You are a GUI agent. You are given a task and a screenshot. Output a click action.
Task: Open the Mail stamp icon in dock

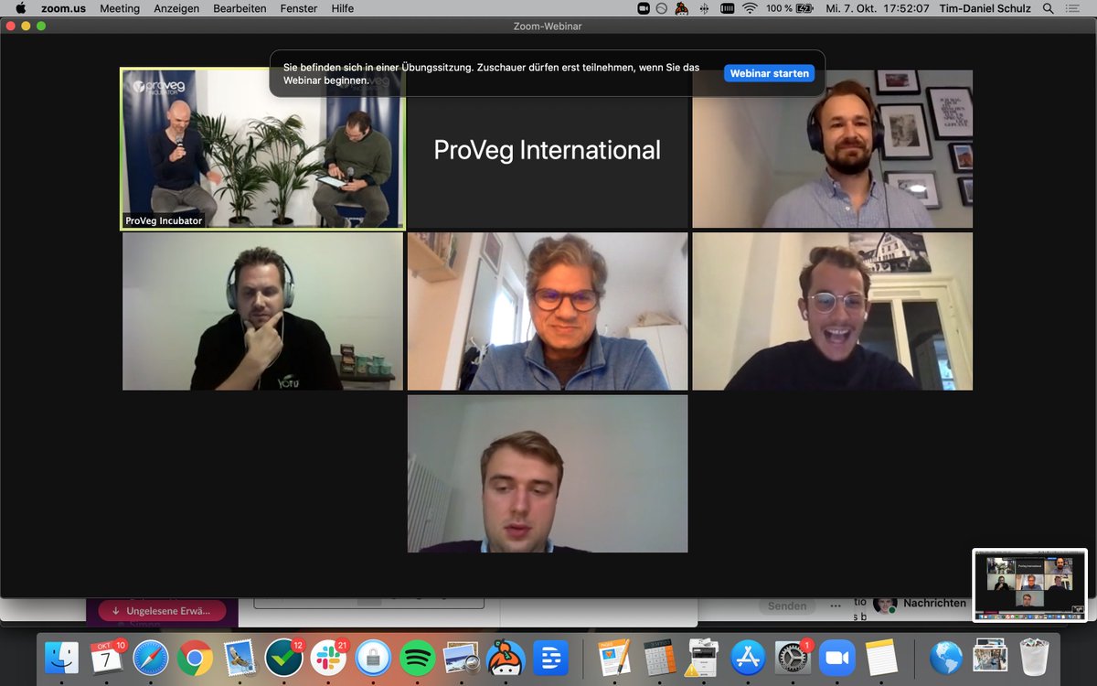click(x=240, y=657)
